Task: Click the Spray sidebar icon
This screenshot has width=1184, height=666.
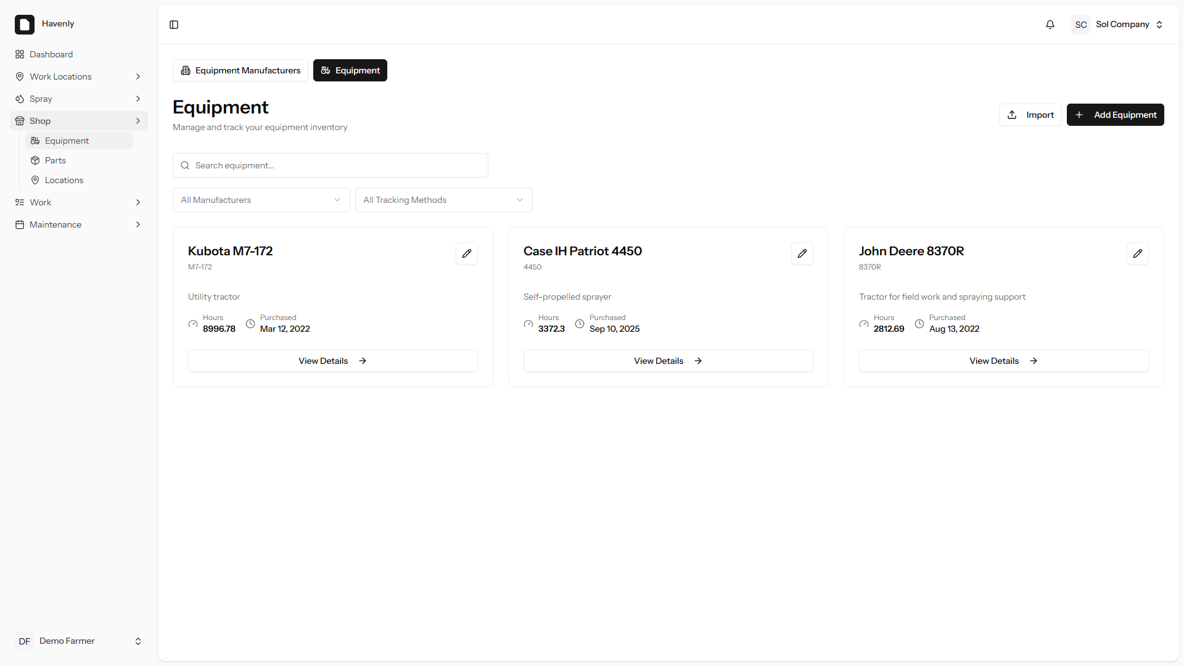Action: [x=20, y=99]
